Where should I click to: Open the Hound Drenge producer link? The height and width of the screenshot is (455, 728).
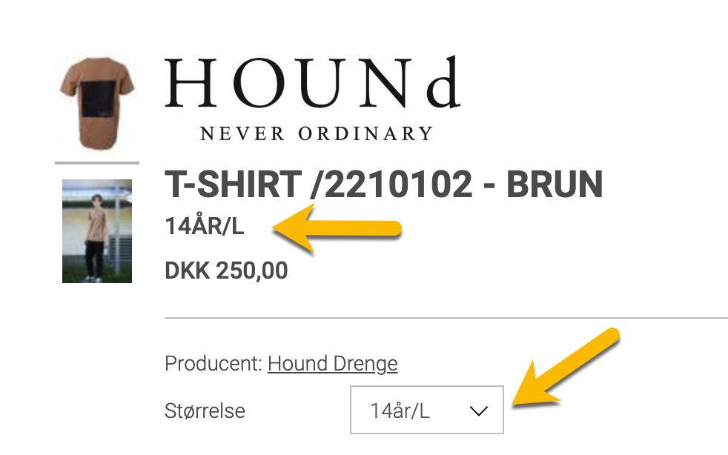click(x=332, y=364)
